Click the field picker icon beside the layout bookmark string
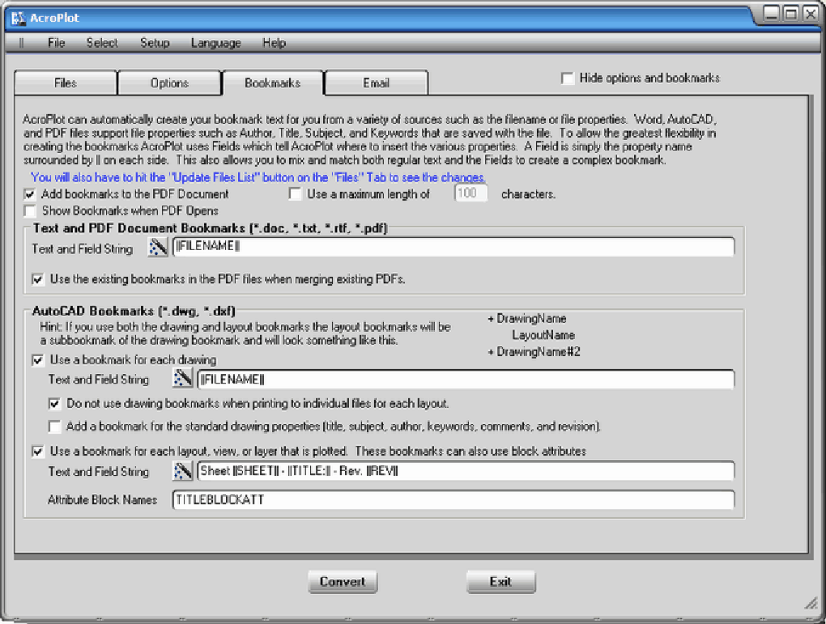This screenshot has height=624, width=826. 182,470
